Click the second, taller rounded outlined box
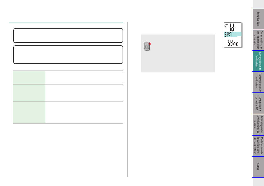 coord(68,55)
